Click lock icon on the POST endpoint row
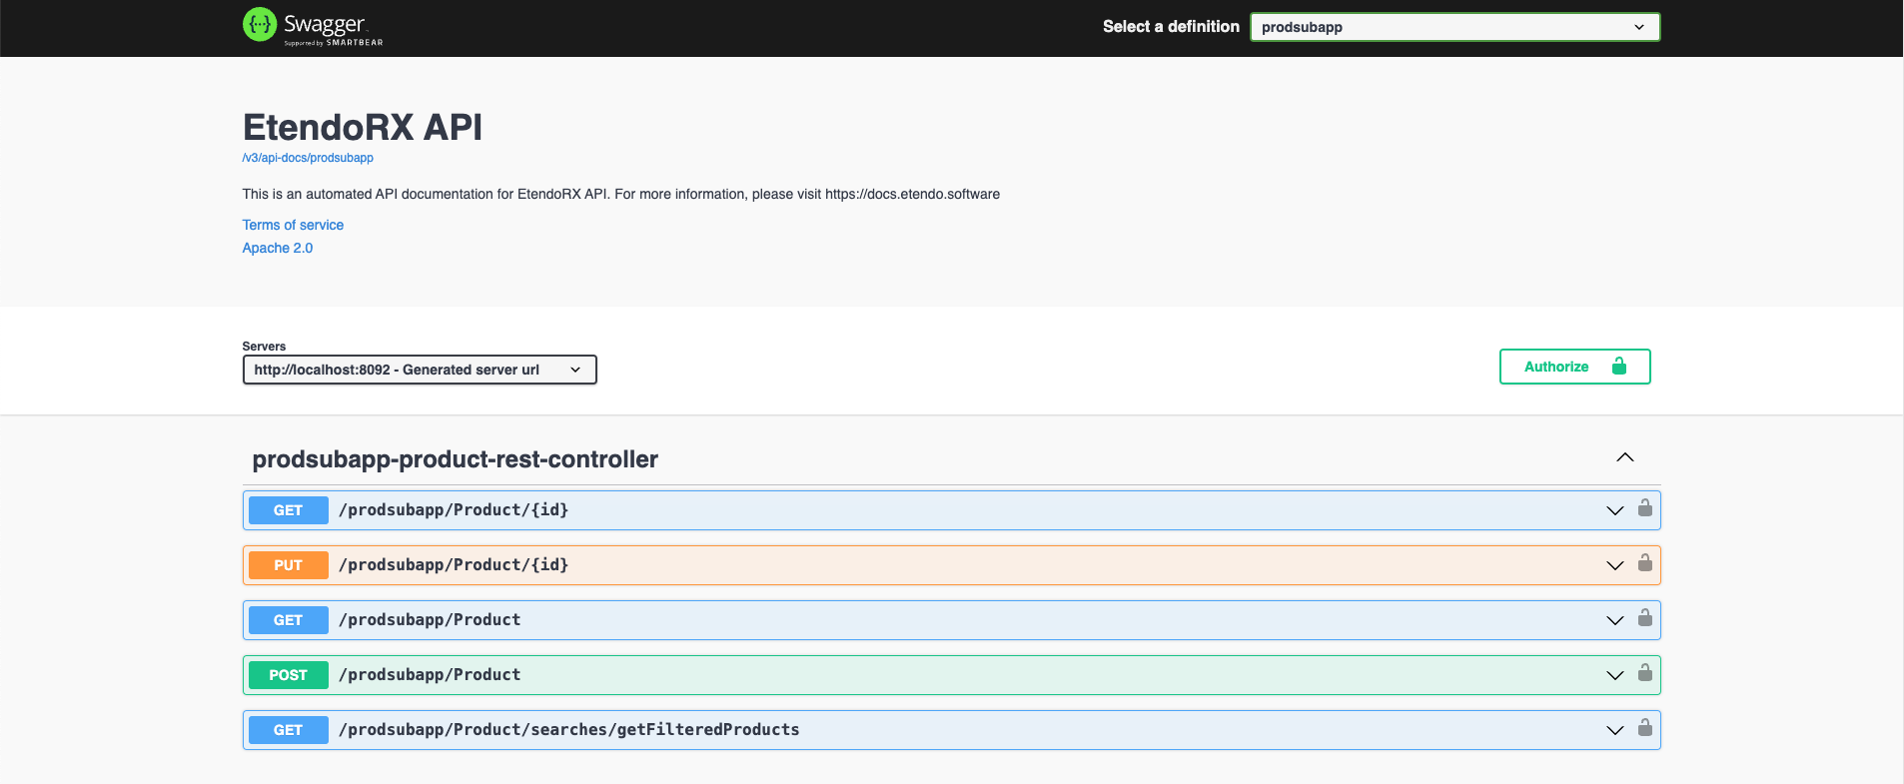 point(1645,673)
